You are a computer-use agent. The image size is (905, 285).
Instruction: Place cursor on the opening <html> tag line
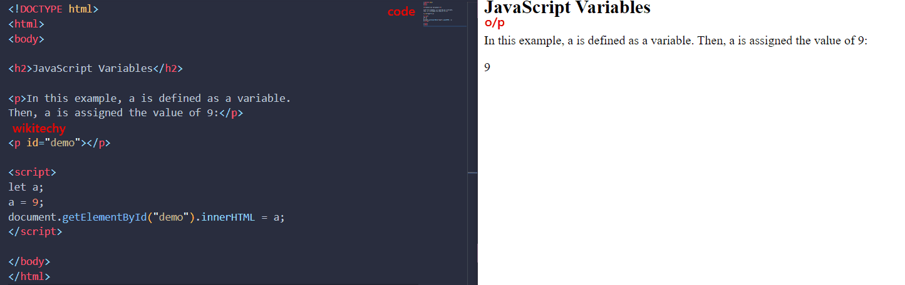click(x=26, y=24)
